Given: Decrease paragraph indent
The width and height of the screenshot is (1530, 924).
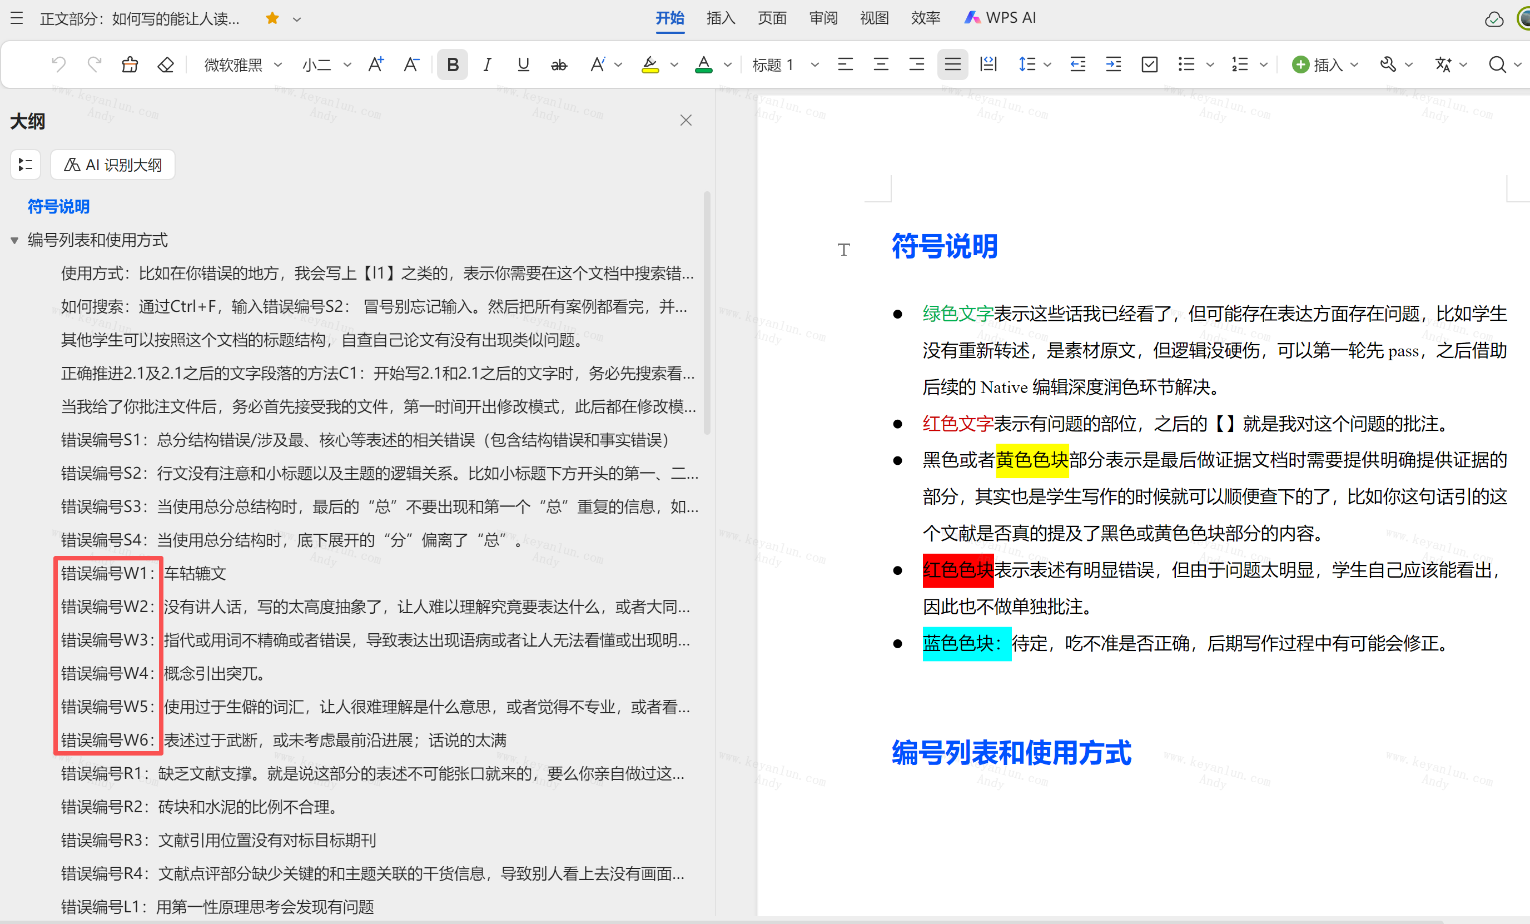Looking at the screenshot, I should pos(1078,64).
